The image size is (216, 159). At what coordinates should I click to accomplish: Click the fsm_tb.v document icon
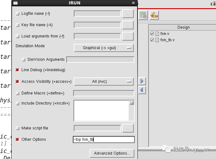point(157,40)
